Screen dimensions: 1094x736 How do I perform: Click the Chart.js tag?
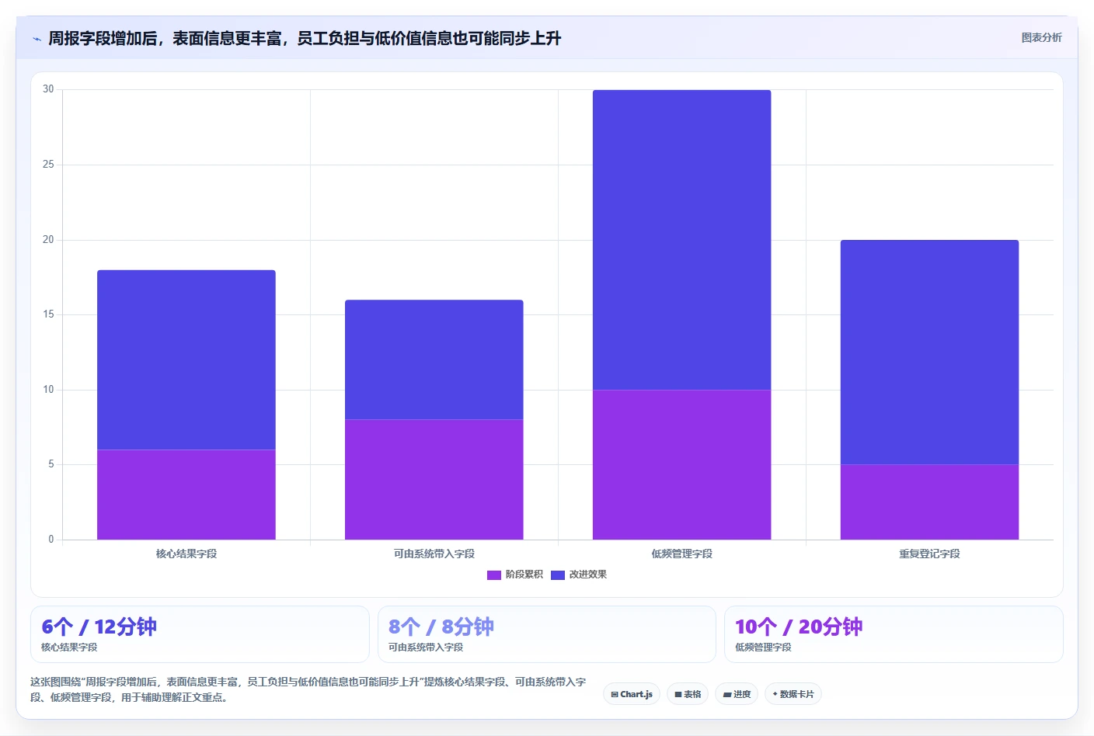click(x=632, y=694)
